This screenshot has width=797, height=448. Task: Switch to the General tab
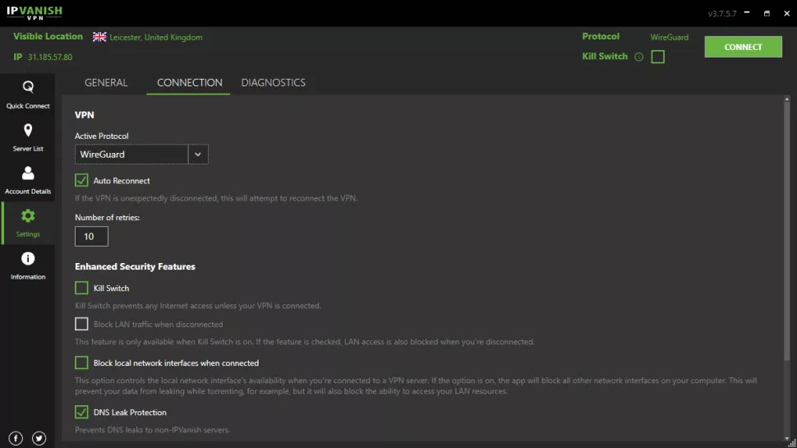[106, 82]
